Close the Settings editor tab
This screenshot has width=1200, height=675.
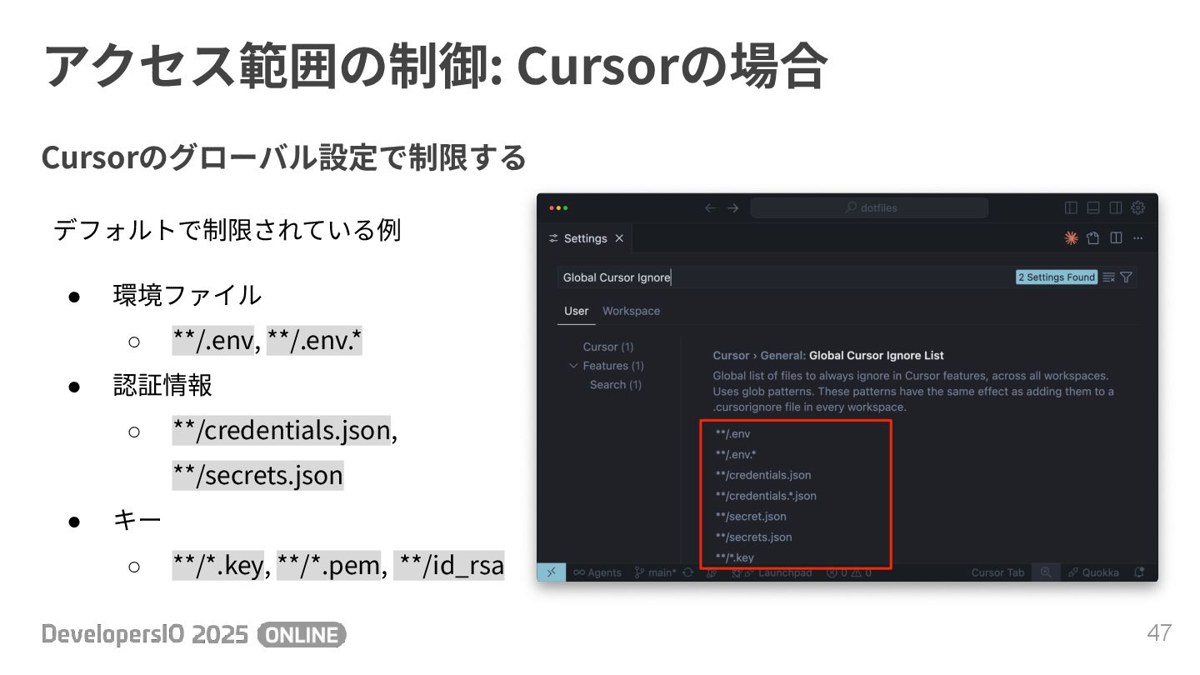click(x=619, y=238)
